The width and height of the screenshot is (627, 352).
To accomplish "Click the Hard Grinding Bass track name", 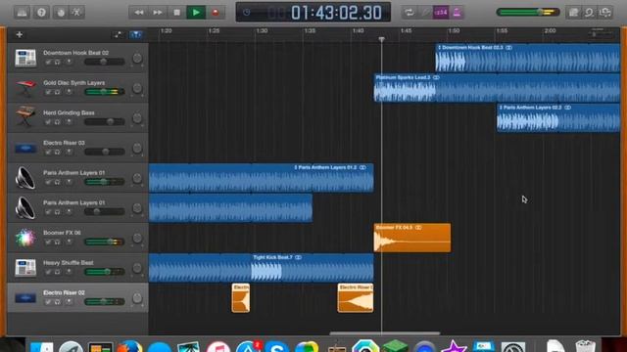I will pyautogui.click(x=69, y=113).
